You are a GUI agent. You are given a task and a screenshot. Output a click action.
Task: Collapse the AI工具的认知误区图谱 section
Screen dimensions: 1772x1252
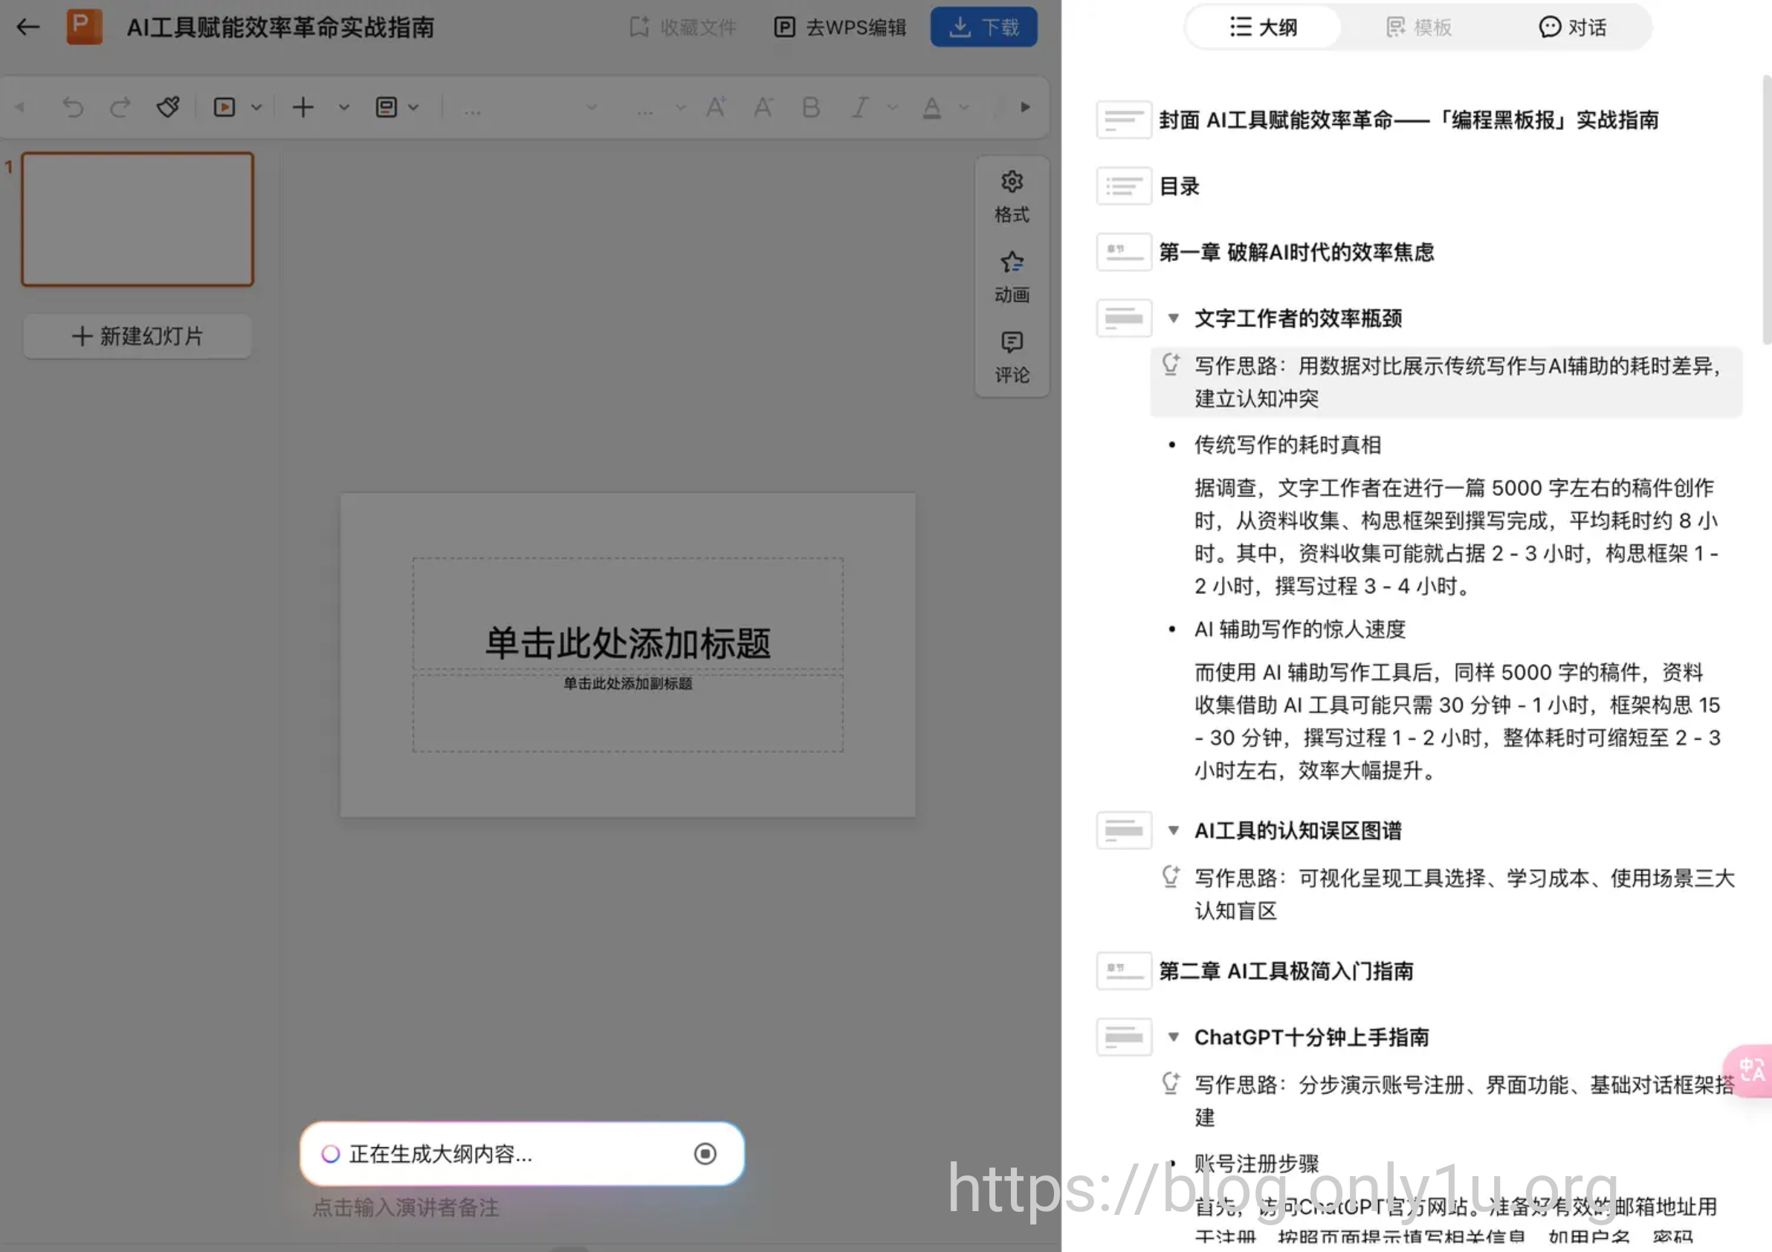(x=1173, y=830)
